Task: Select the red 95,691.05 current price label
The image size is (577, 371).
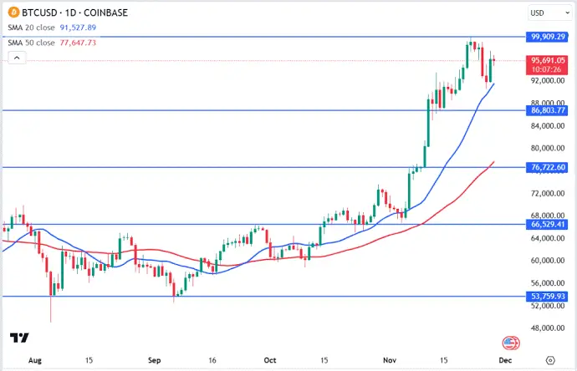Action: [549, 60]
